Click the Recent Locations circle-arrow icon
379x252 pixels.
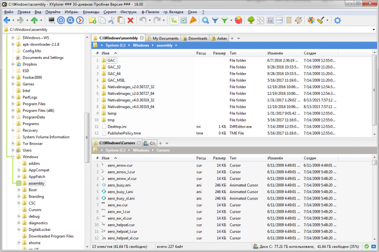[x=80, y=20]
